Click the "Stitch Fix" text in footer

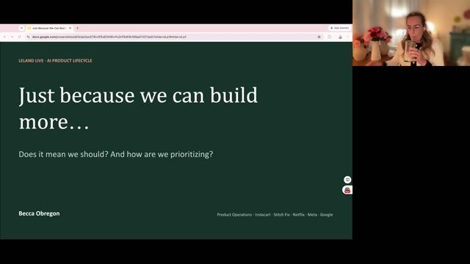pos(281,215)
